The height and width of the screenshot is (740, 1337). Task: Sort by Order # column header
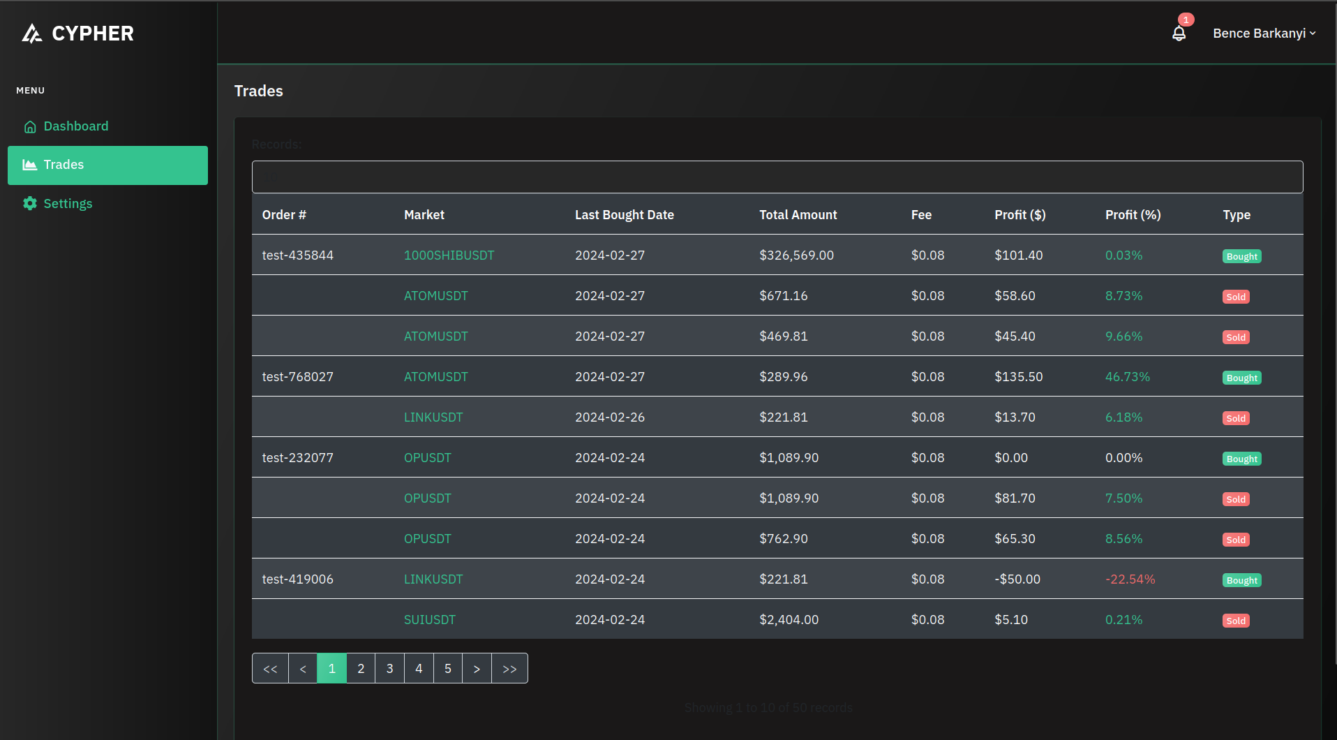(x=284, y=215)
